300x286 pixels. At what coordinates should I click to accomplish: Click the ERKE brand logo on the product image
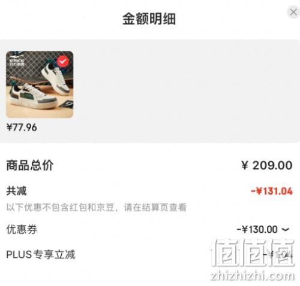tap(17, 60)
